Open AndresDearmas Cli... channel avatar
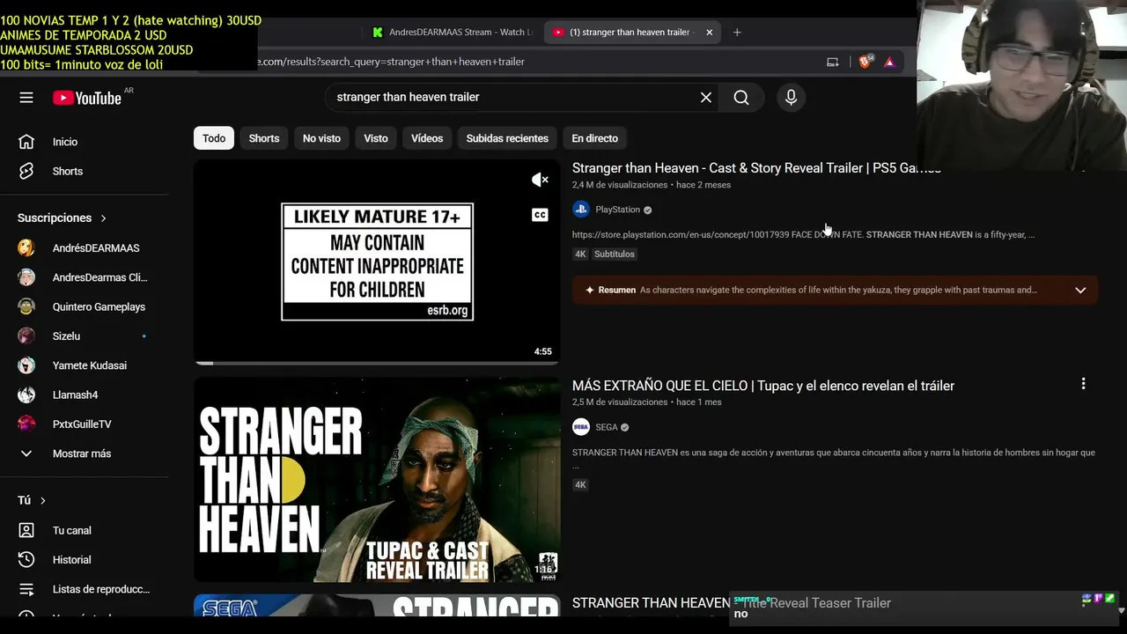The width and height of the screenshot is (1127, 634). coord(26,277)
